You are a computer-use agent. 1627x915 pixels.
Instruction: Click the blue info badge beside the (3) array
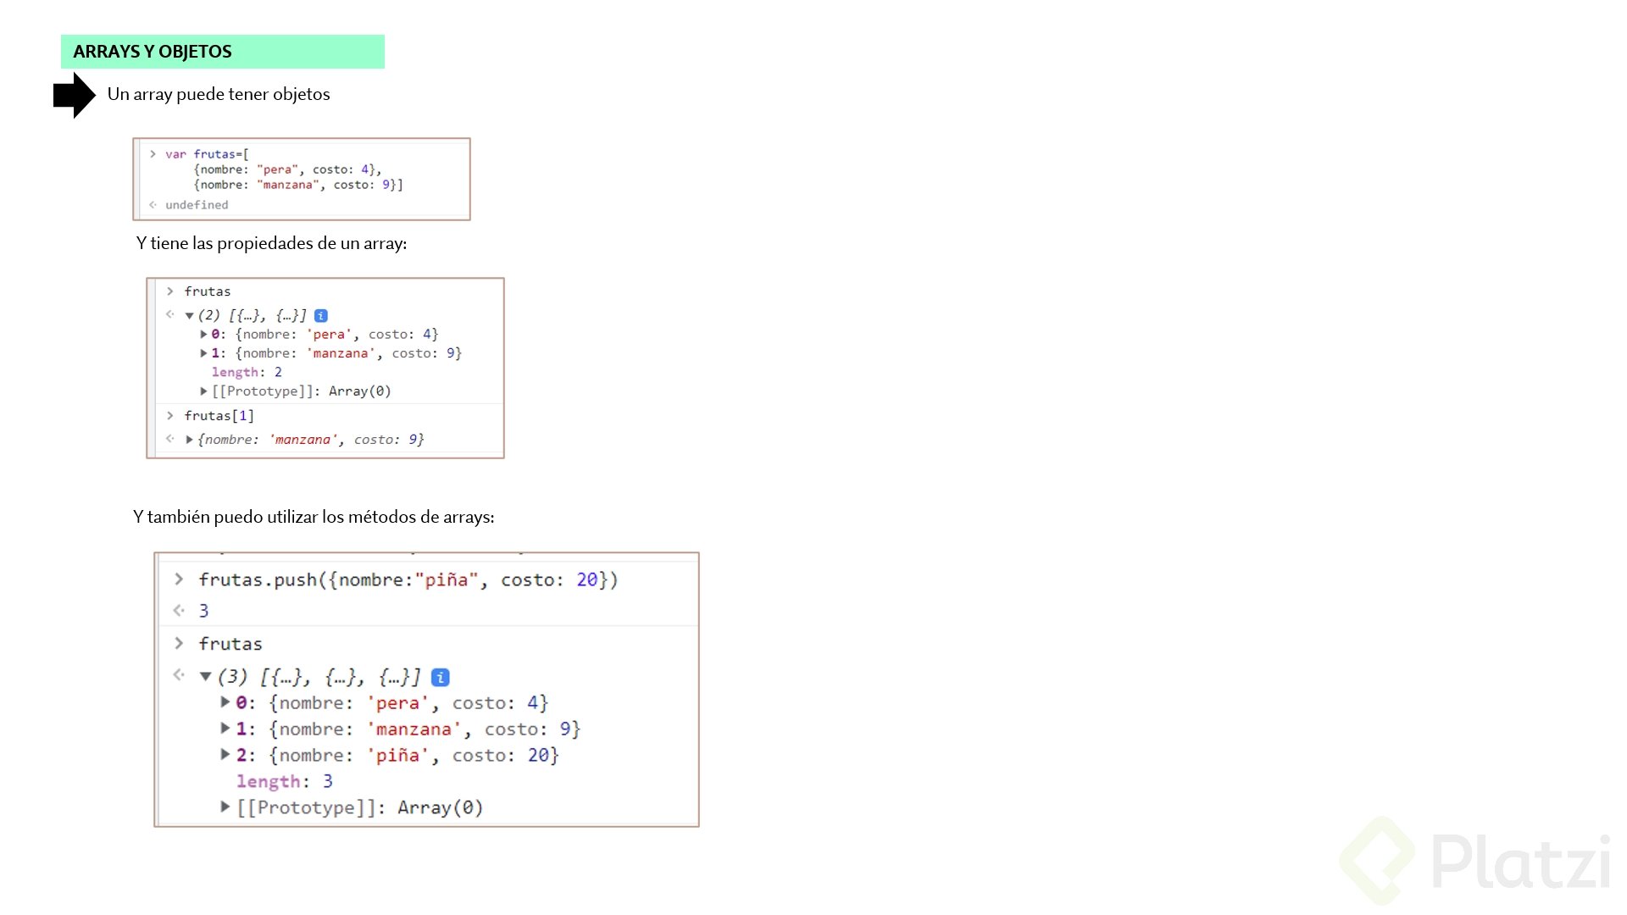(440, 678)
